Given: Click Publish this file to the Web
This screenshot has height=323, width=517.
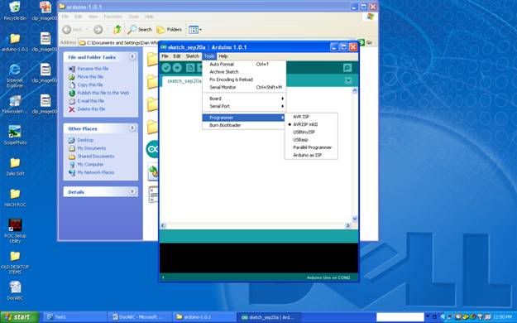Looking at the screenshot, I should (x=103, y=93).
